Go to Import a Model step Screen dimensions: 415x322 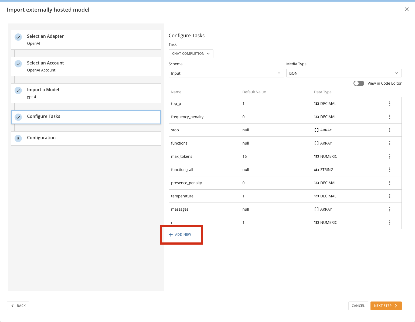click(x=86, y=93)
